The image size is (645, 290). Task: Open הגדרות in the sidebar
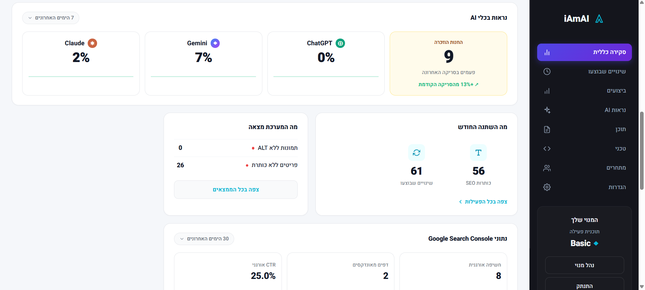(584, 187)
